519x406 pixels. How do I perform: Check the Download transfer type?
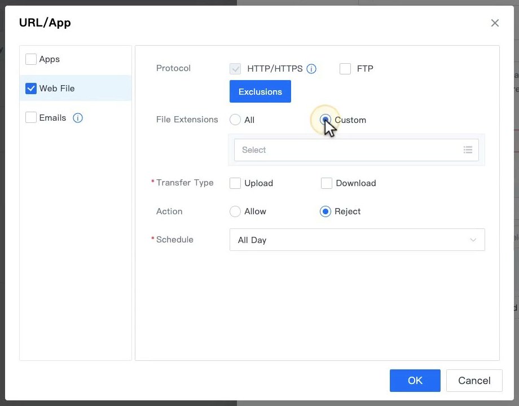(x=327, y=183)
